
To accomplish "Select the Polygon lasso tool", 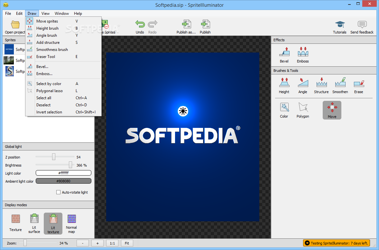I will 303,107.
